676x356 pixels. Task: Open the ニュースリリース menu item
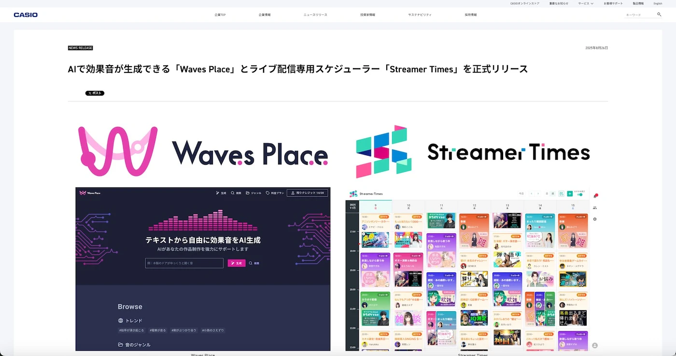pyautogui.click(x=315, y=15)
